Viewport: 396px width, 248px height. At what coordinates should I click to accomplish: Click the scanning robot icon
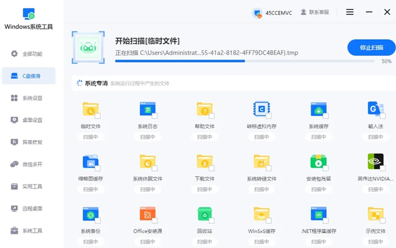(x=88, y=48)
